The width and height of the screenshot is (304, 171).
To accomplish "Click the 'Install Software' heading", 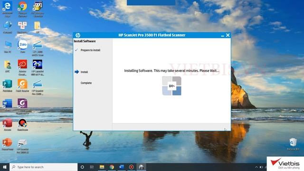I will (x=85, y=41).
